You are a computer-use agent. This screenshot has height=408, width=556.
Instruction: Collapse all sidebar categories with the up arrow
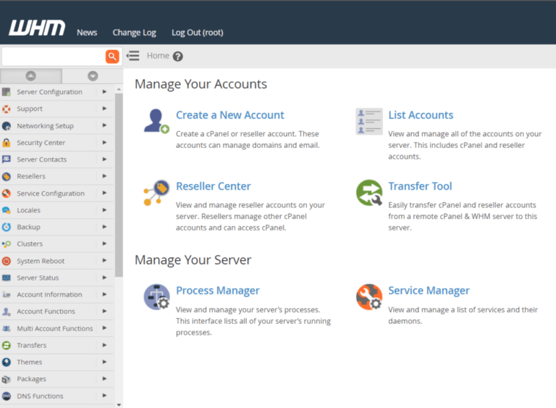(x=30, y=75)
